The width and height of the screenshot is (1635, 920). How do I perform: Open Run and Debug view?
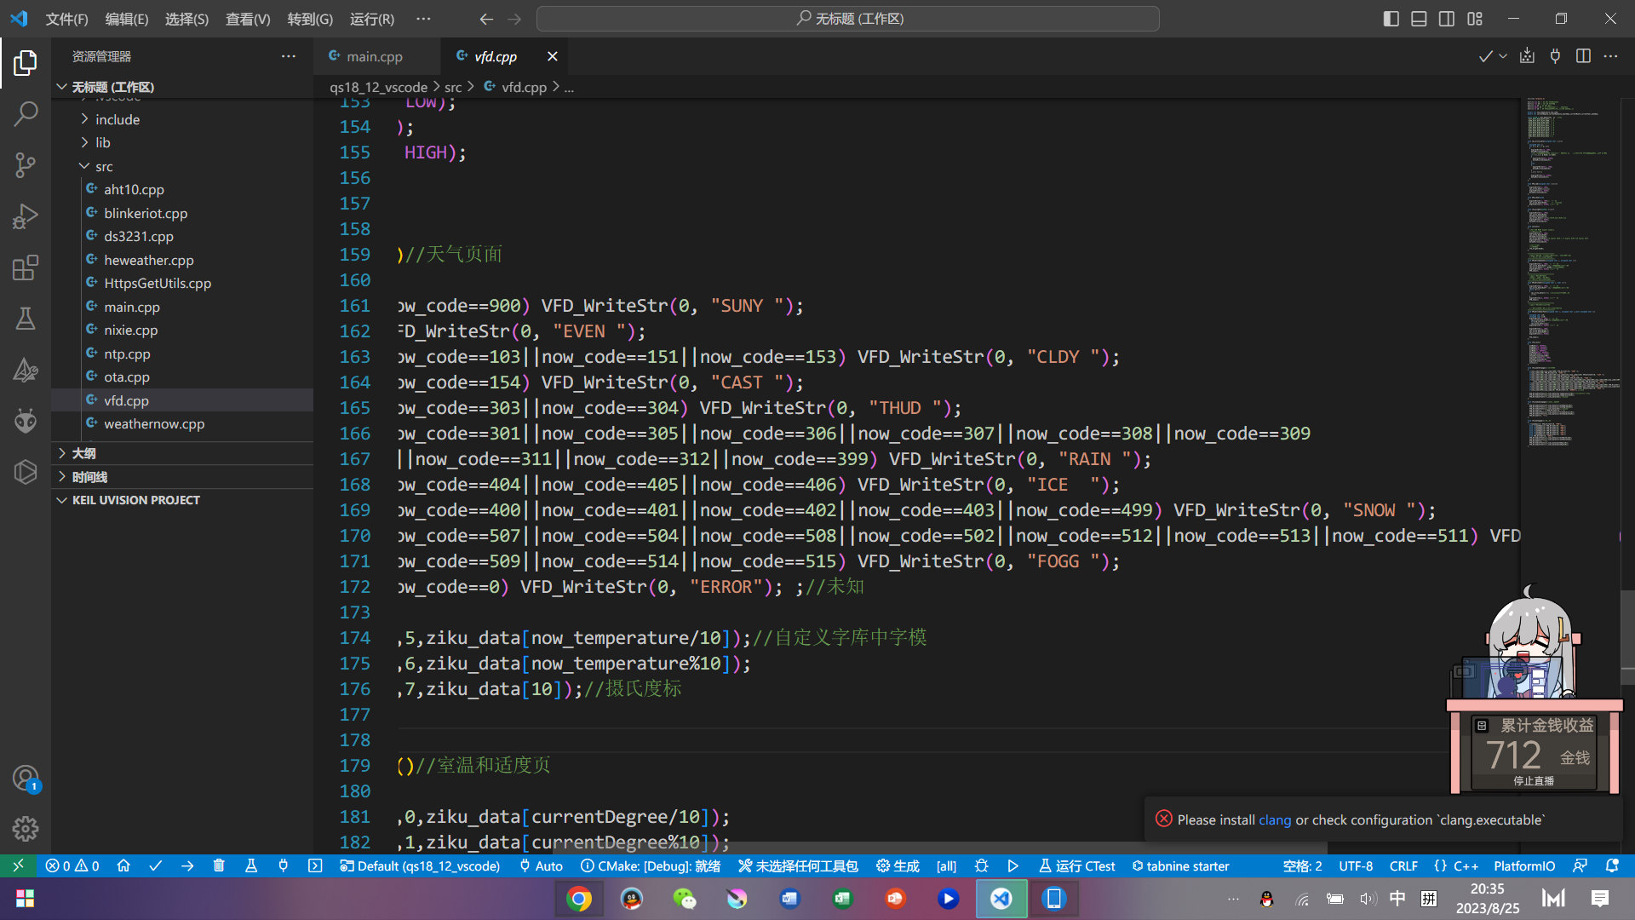tap(26, 216)
